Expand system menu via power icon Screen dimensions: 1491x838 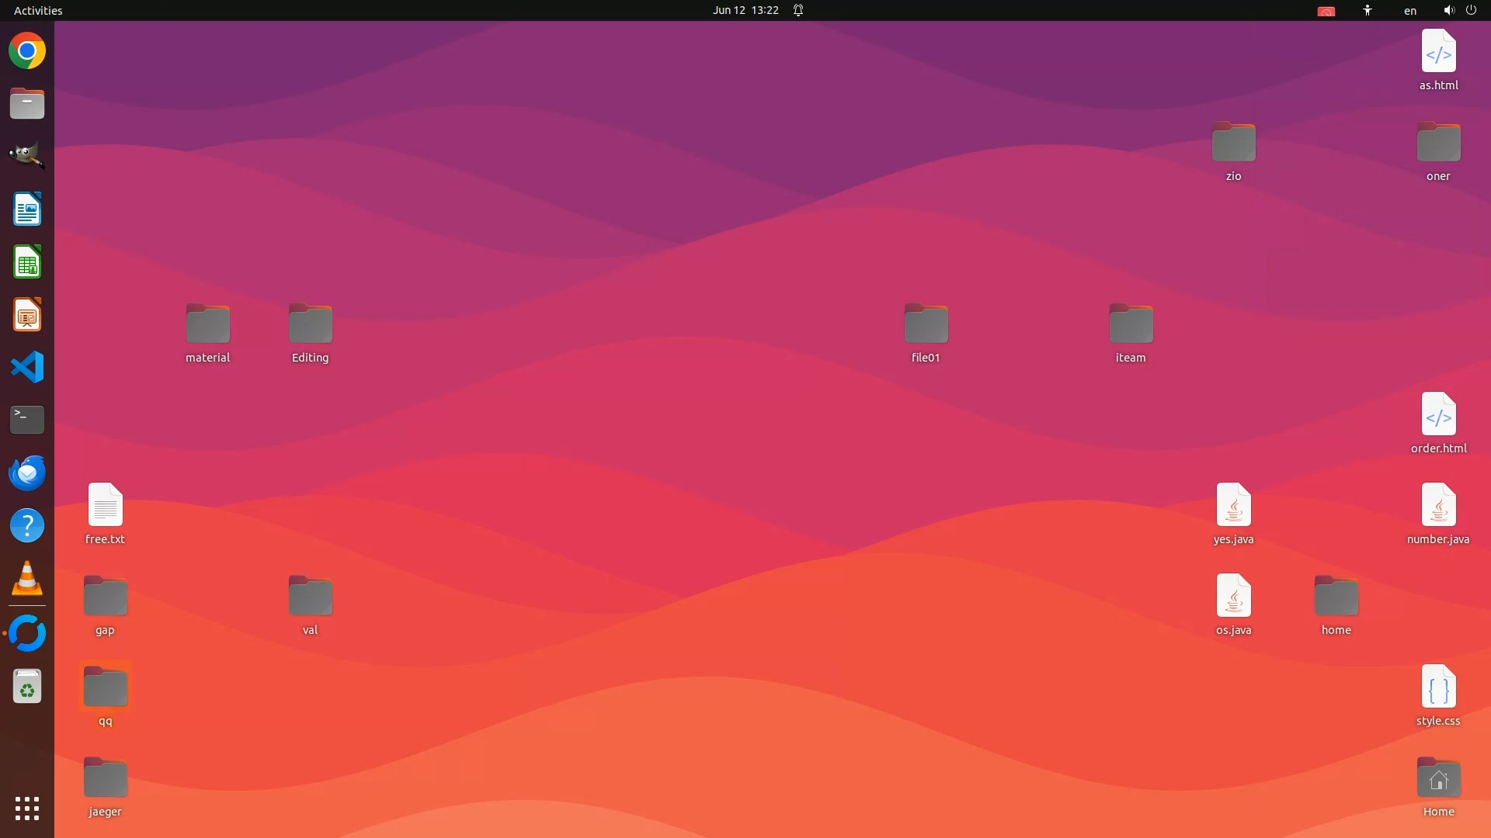click(1471, 10)
